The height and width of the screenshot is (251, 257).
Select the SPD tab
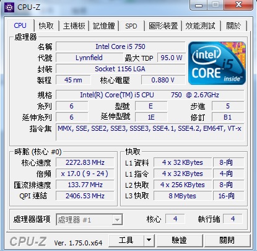tap(131, 26)
